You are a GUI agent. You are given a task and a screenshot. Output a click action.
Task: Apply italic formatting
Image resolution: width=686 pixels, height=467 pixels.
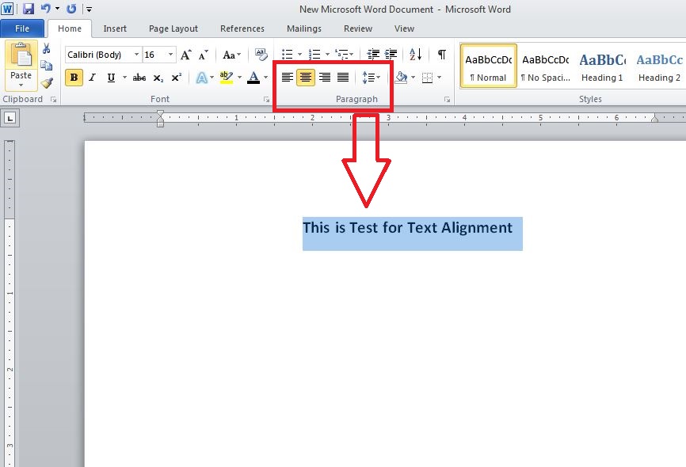click(x=93, y=77)
